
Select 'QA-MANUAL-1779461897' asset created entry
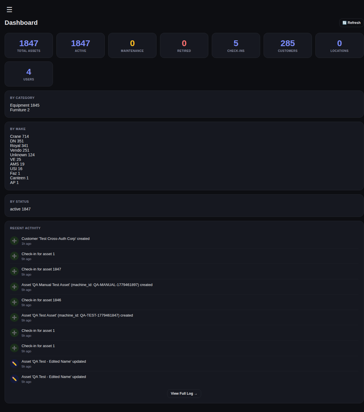(x=87, y=285)
